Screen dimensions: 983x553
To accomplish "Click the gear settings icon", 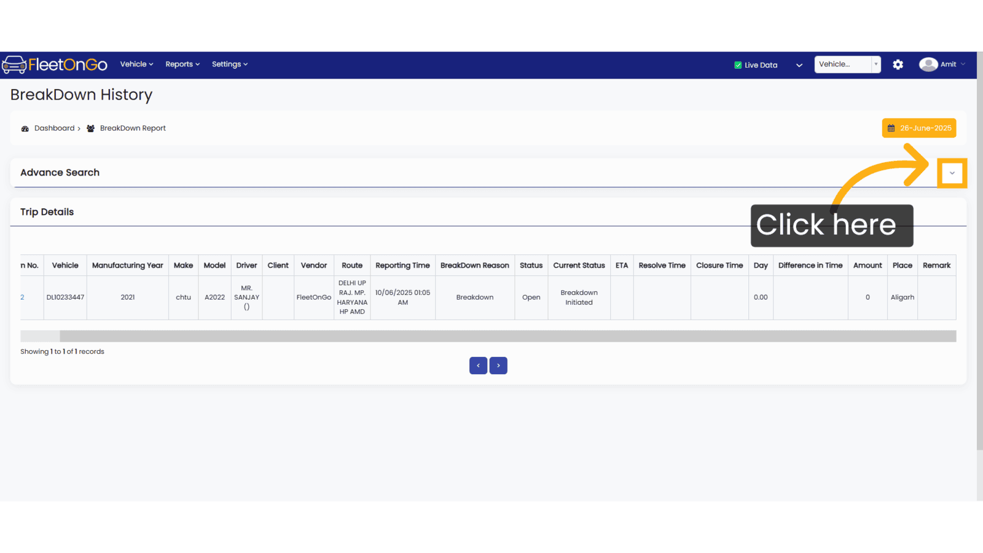I will [x=898, y=65].
